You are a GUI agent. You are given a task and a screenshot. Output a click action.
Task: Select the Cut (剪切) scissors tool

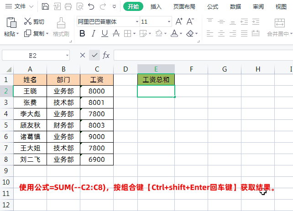pyautogui.click(x=34, y=21)
